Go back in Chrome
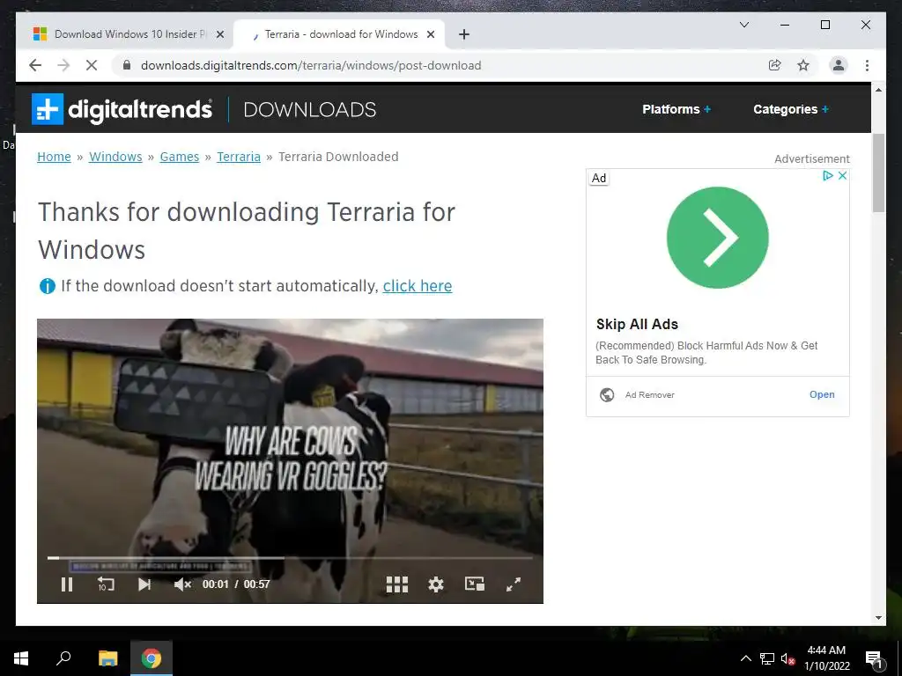This screenshot has height=676, width=902. 35,65
